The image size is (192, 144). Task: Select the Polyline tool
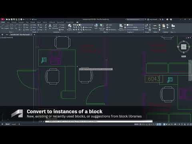6,26
